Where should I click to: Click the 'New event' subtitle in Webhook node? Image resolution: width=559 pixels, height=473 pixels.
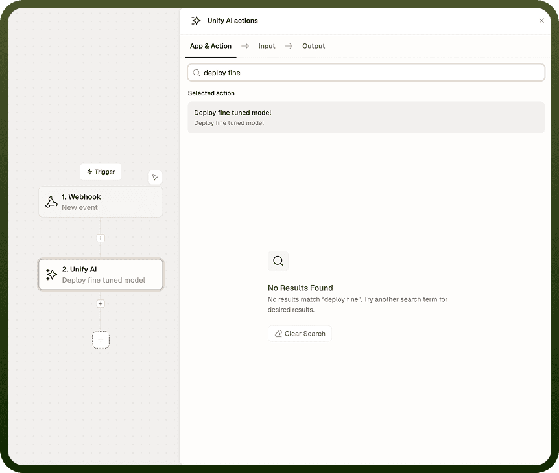click(x=80, y=207)
